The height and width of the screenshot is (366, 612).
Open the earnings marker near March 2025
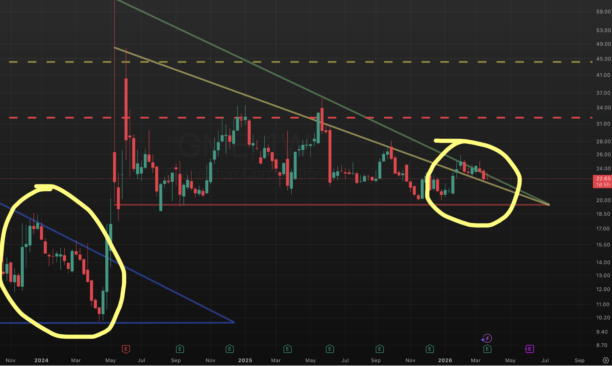287,349
